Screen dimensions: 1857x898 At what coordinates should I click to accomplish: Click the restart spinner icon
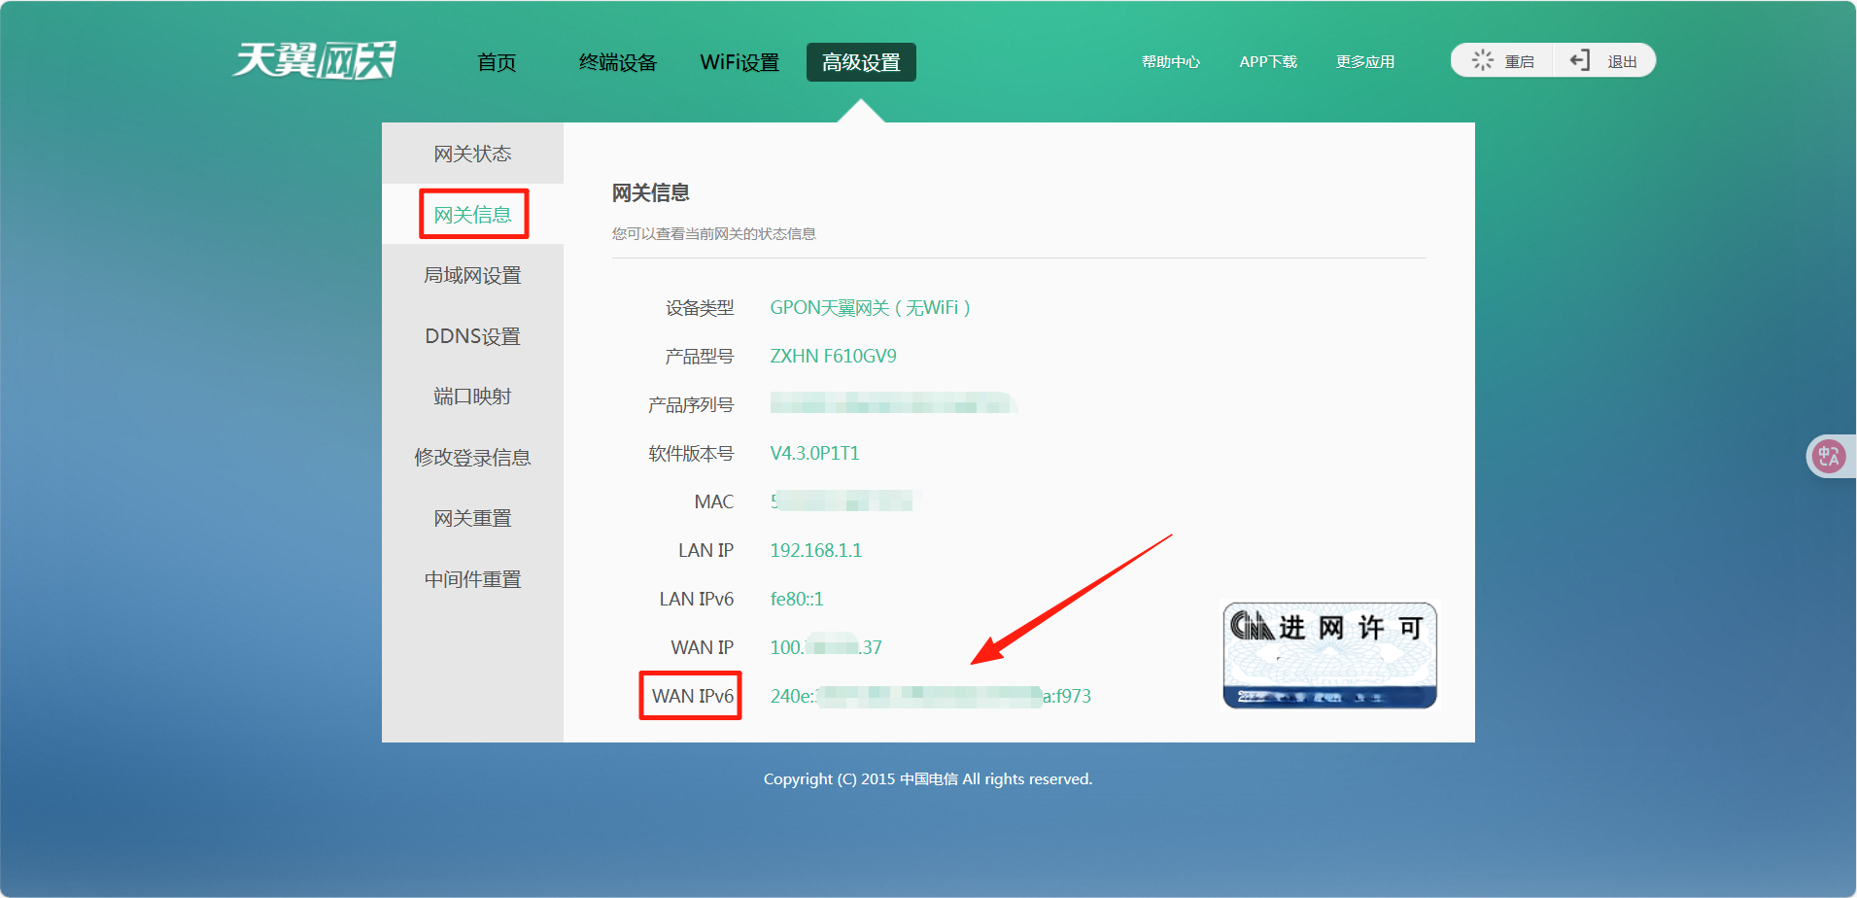pyautogui.click(x=1482, y=60)
